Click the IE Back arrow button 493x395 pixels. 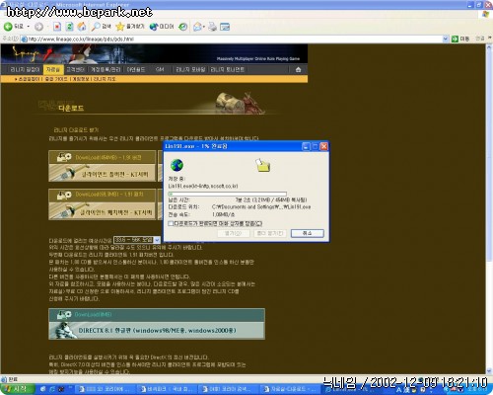9,27
